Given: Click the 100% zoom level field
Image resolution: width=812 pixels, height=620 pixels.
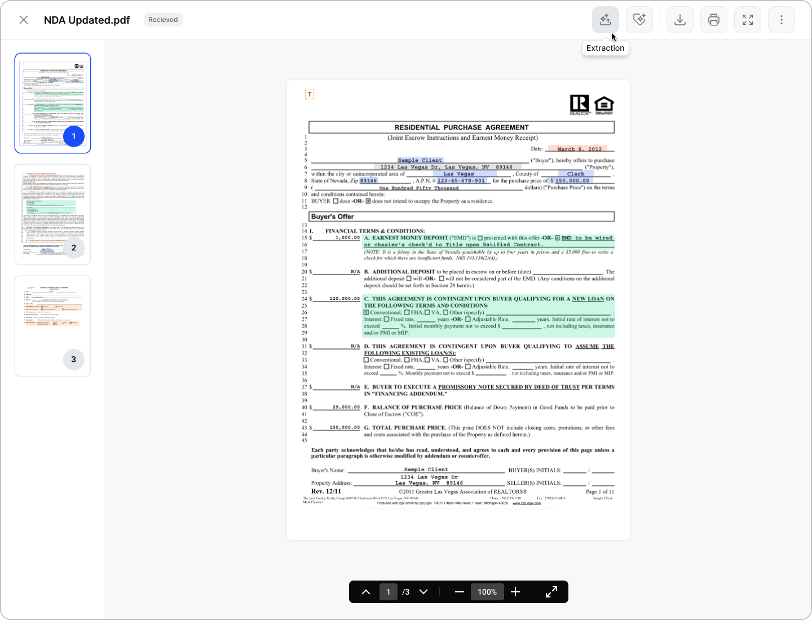Looking at the screenshot, I should pyautogui.click(x=487, y=592).
